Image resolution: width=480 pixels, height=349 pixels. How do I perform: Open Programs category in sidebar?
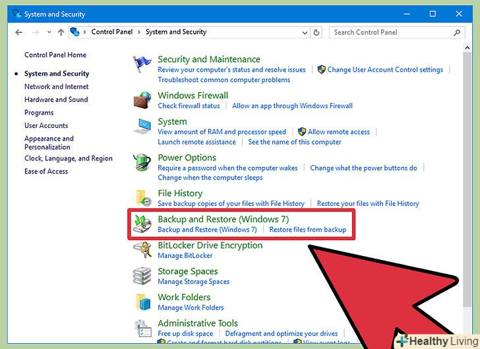coord(39,113)
